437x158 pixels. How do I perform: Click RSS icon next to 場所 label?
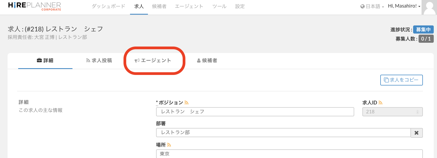pyautogui.click(x=169, y=145)
